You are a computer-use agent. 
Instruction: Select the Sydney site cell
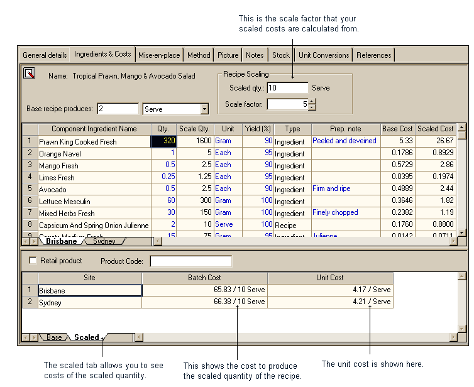[90, 302]
